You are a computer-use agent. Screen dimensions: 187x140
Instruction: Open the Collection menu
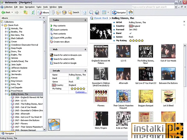(x=8, y=7)
